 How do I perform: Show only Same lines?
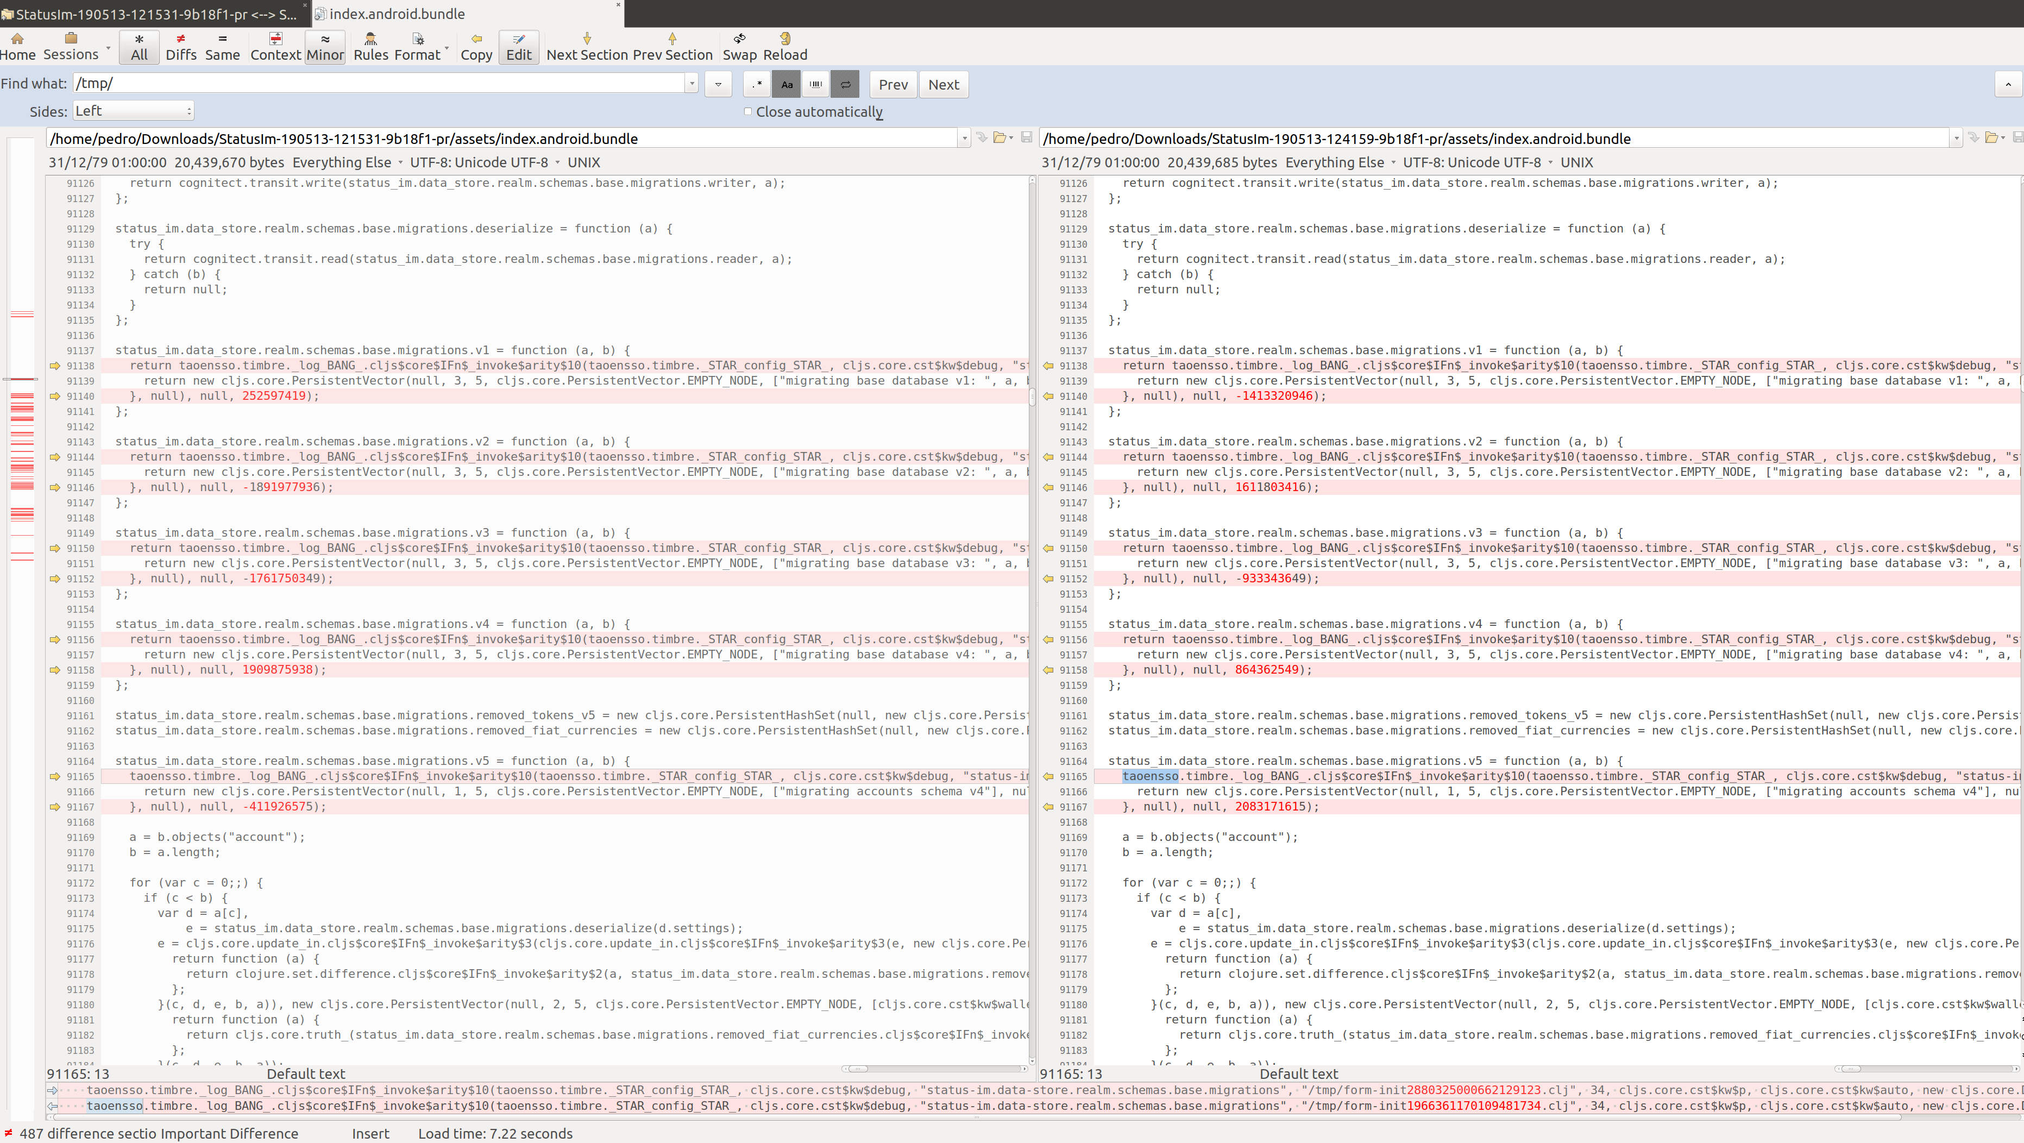click(x=222, y=47)
